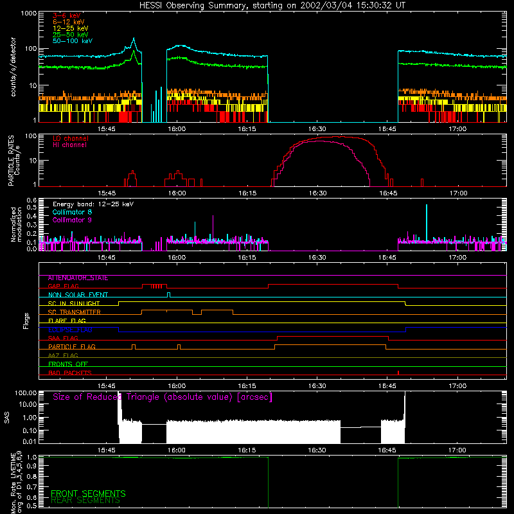Click the Mon. Rate LIVETIME axis label
Screen dimensions: 514x514
pos(17,483)
